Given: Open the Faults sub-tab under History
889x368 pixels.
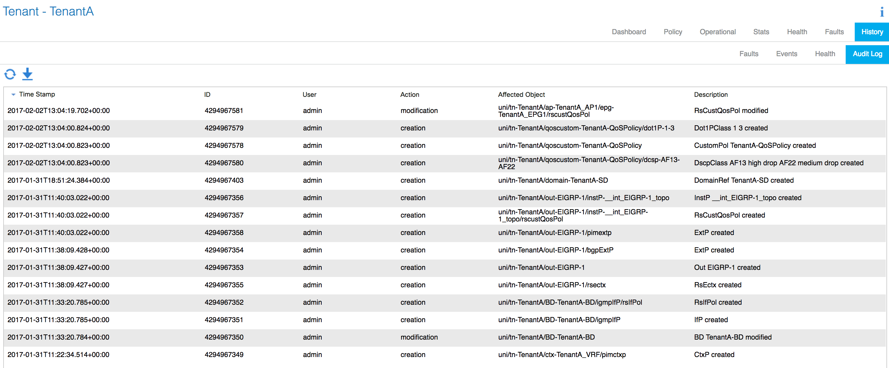Looking at the screenshot, I should tap(749, 54).
